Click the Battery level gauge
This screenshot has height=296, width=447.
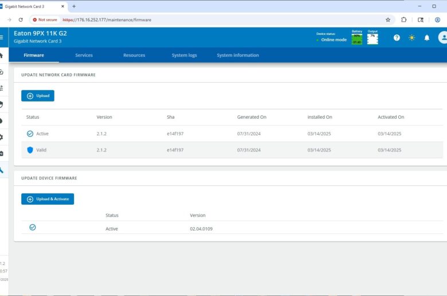click(x=356, y=38)
